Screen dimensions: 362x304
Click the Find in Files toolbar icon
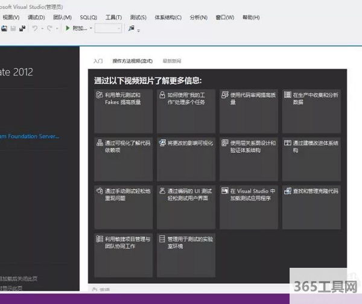[x=131, y=28]
